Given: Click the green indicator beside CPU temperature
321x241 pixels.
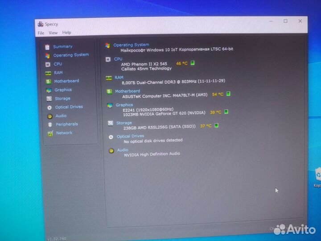Looking at the screenshot, I should 193,63.
